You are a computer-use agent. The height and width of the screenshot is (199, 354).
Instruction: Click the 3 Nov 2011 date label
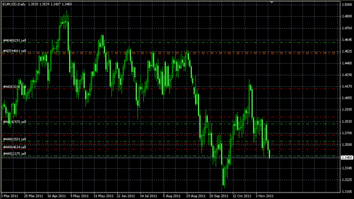(x=264, y=196)
